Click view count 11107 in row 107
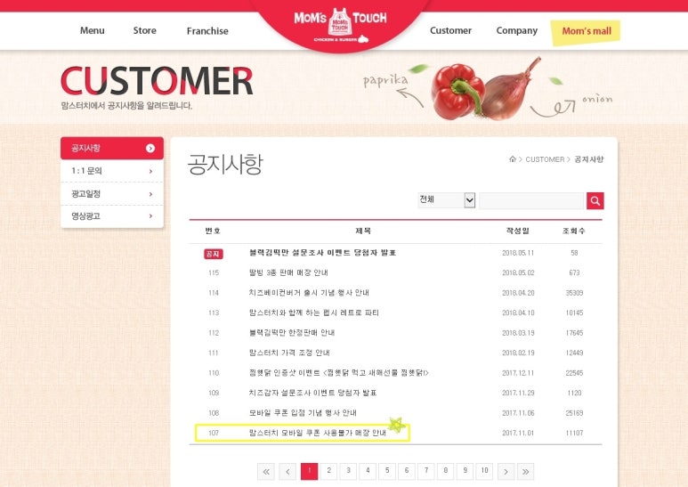Screen dimensions: 688x487 tap(574, 433)
